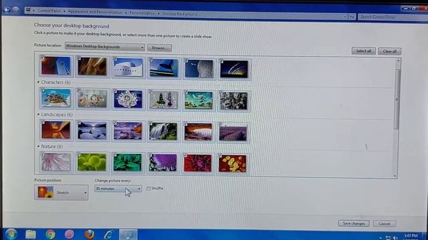Open the Windows Start menu orb

[11, 234]
